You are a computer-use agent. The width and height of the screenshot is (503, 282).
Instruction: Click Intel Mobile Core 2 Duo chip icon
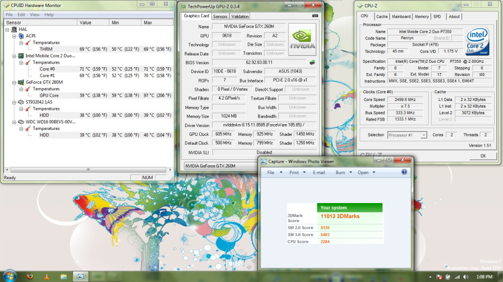pos(21,56)
